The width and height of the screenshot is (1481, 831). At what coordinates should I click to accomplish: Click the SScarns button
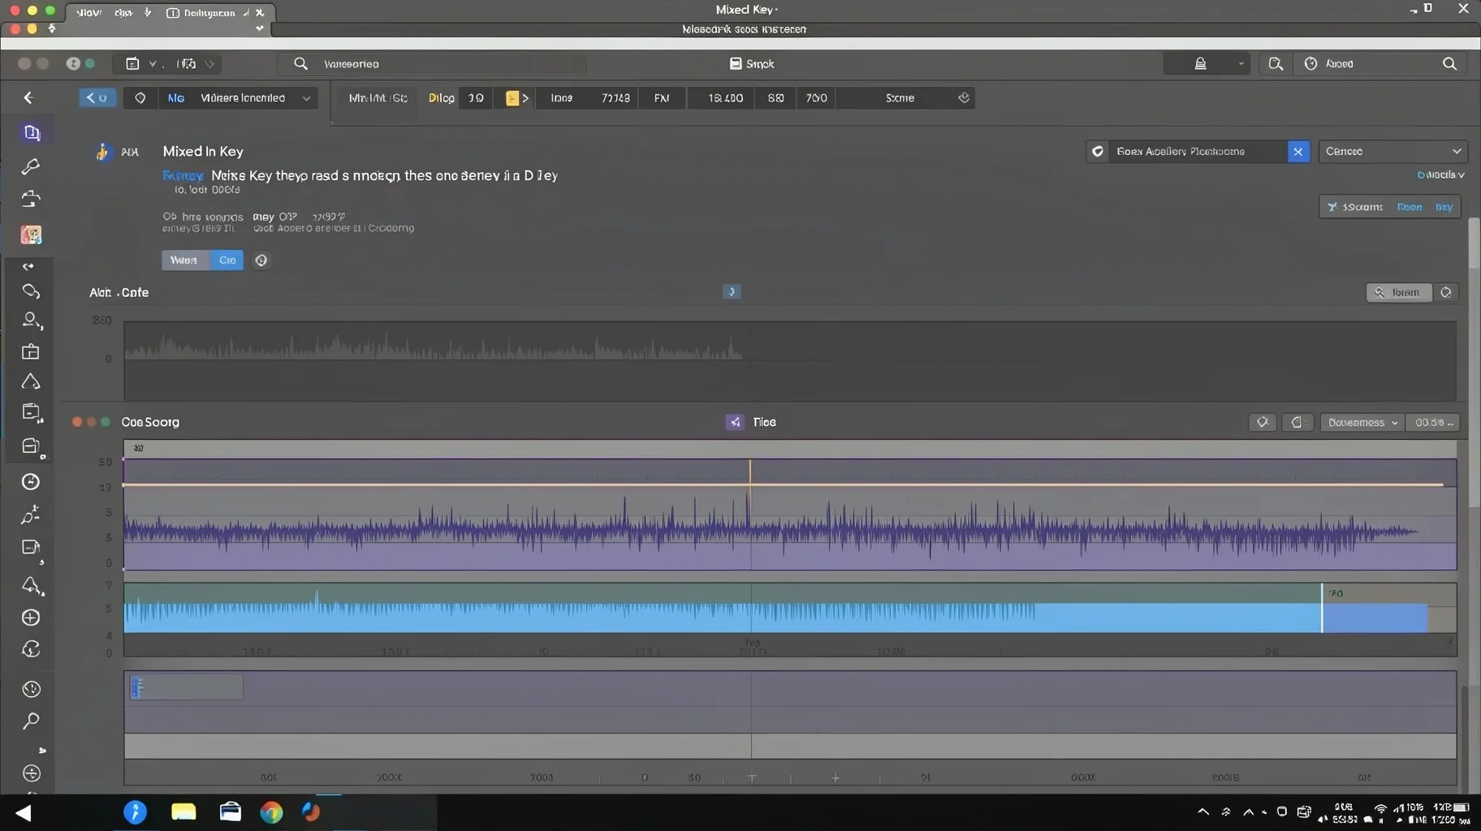click(1354, 207)
